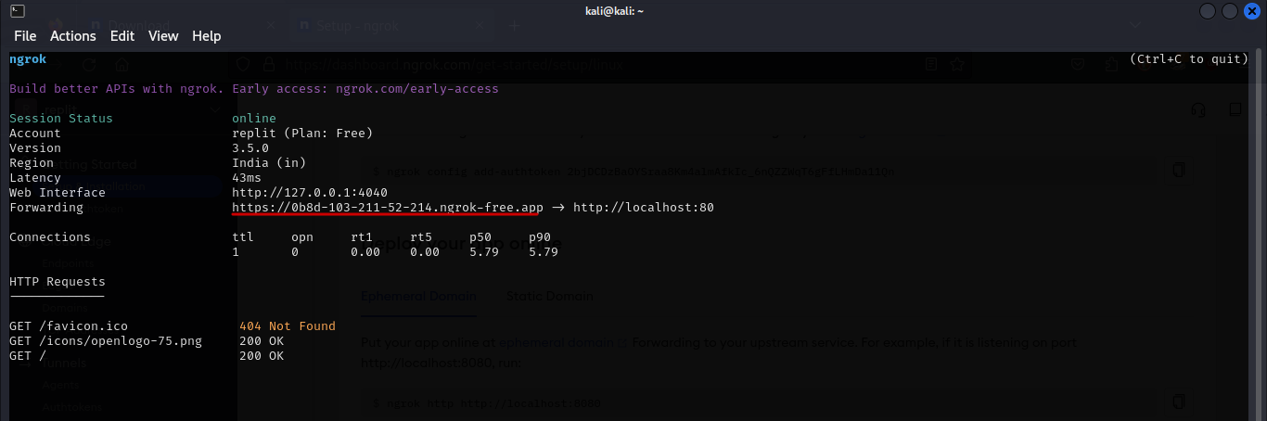
Task: Click the Latency label
Action: pyautogui.click(x=35, y=178)
